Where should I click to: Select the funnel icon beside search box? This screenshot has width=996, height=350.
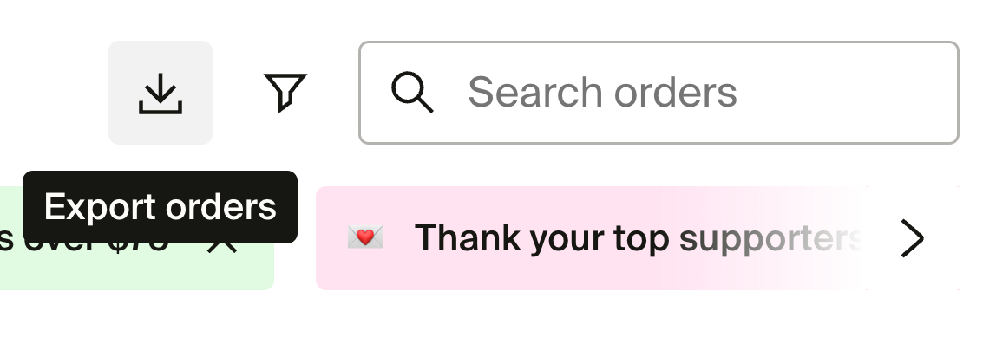[x=285, y=93]
